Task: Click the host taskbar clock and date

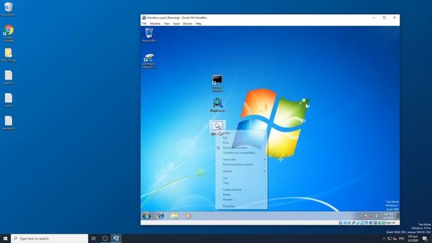Action: click(x=412, y=238)
